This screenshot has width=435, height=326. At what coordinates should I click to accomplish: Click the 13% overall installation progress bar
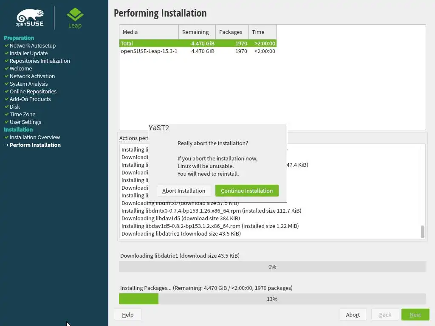[x=272, y=299]
